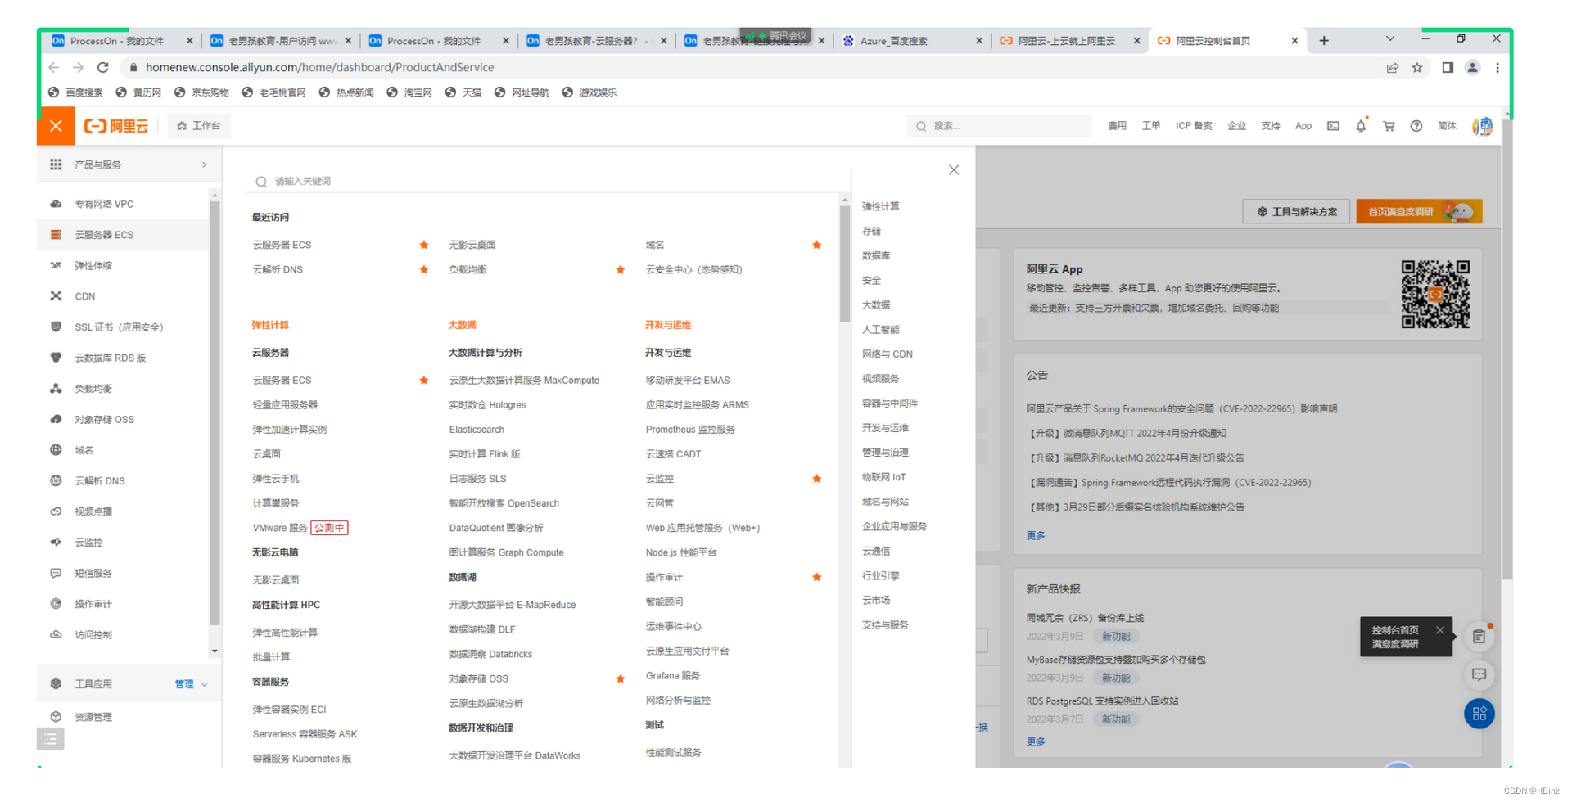This screenshot has height=802, width=1572.
Task: Close the products and services panel
Action: tap(954, 170)
